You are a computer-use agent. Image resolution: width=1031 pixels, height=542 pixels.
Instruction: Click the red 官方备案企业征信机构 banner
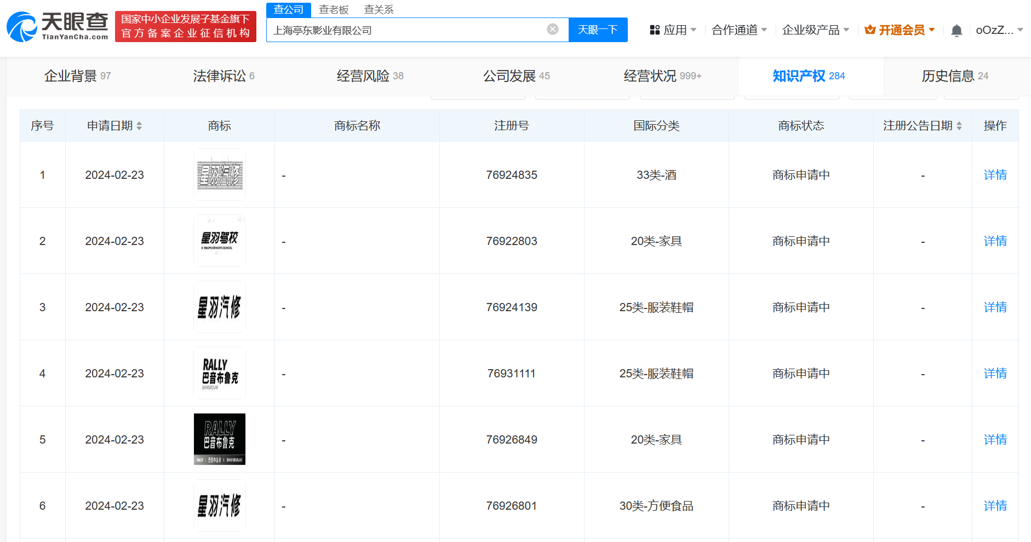click(x=186, y=26)
